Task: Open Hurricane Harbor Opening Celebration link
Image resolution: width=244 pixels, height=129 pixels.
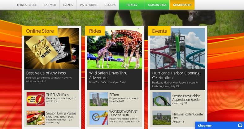Action: pos(176,75)
